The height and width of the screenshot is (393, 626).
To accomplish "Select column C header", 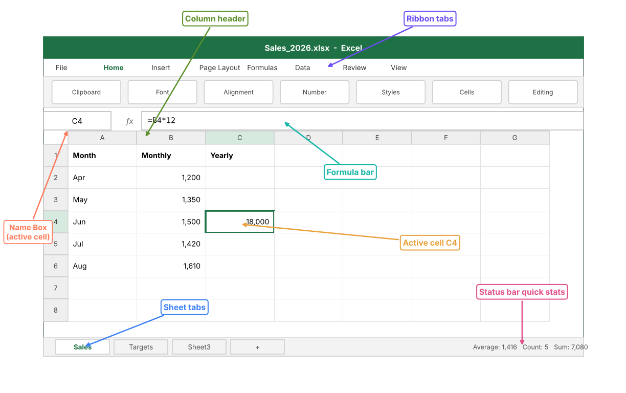I will (x=240, y=138).
